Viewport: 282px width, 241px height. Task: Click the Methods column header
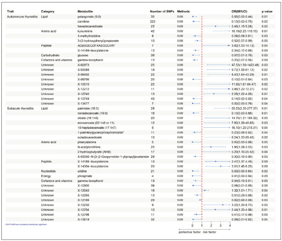click(184, 10)
